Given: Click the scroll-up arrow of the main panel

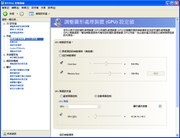Looking at the screenshot, I should pyautogui.click(x=177, y=19).
